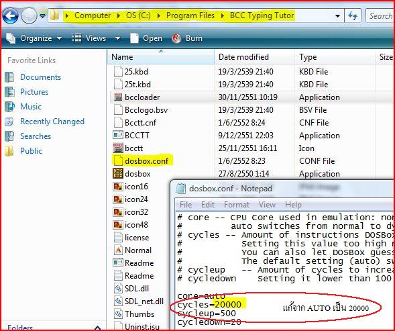Viewport: 395px width, 331px height.
Task: Open Public in Favorite Links
Action: click(23, 151)
